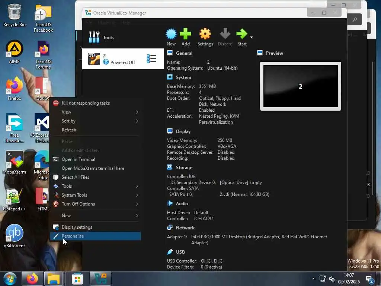Open the Start menu orb
Screen dimensions: 381x286
[10, 279]
